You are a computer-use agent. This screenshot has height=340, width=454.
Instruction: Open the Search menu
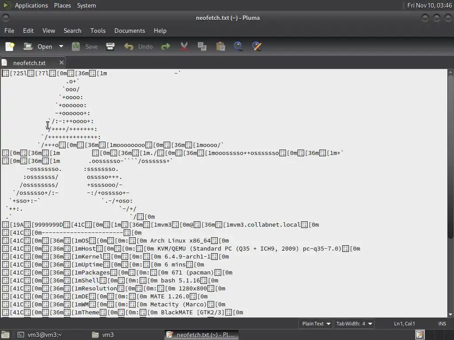coord(72,31)
